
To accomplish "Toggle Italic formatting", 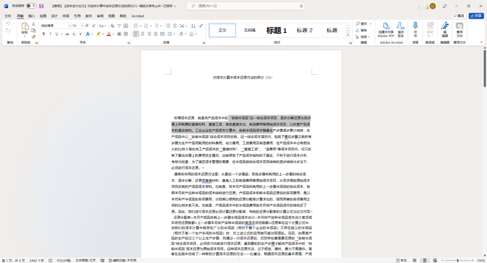I will 50,34.
